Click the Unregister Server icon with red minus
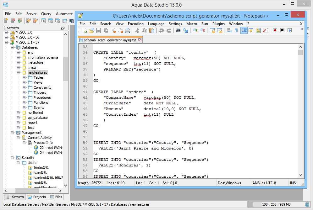The width and height of the screenshot is (313, 210). tap(13, 20)
